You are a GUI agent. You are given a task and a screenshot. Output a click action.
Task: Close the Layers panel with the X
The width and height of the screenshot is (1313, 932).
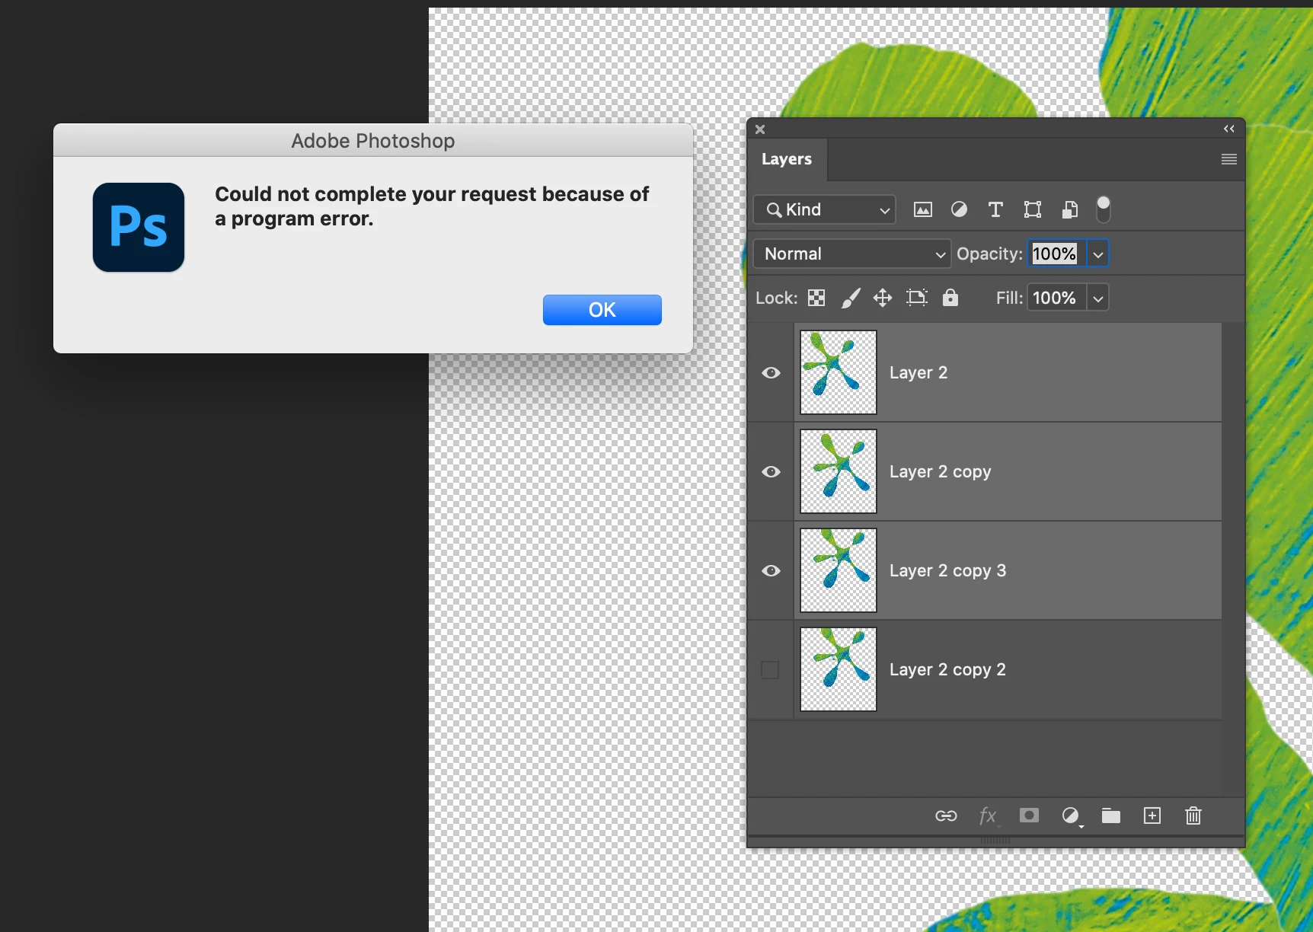(760, 129)
